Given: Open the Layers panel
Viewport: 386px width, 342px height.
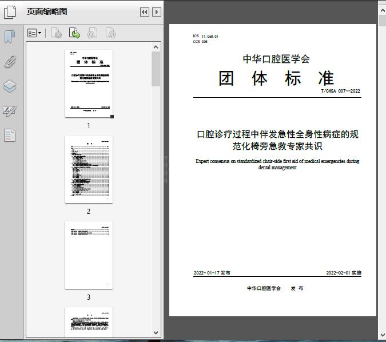Looking at the screenshot, I should (10, 86).
